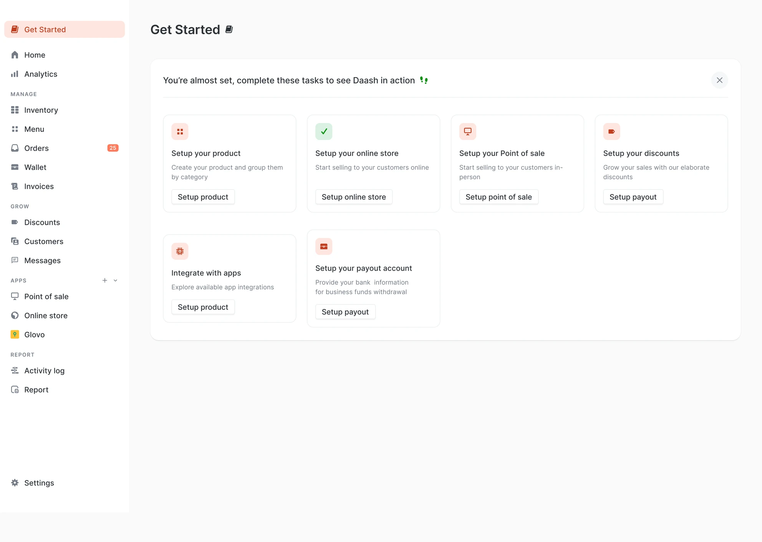Open the Home page
762x542 pixels.
click(65, 55)
